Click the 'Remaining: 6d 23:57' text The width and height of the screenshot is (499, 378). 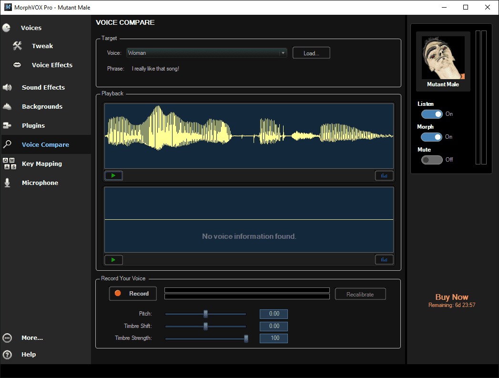pyautogui.click(x=452, y=305)
